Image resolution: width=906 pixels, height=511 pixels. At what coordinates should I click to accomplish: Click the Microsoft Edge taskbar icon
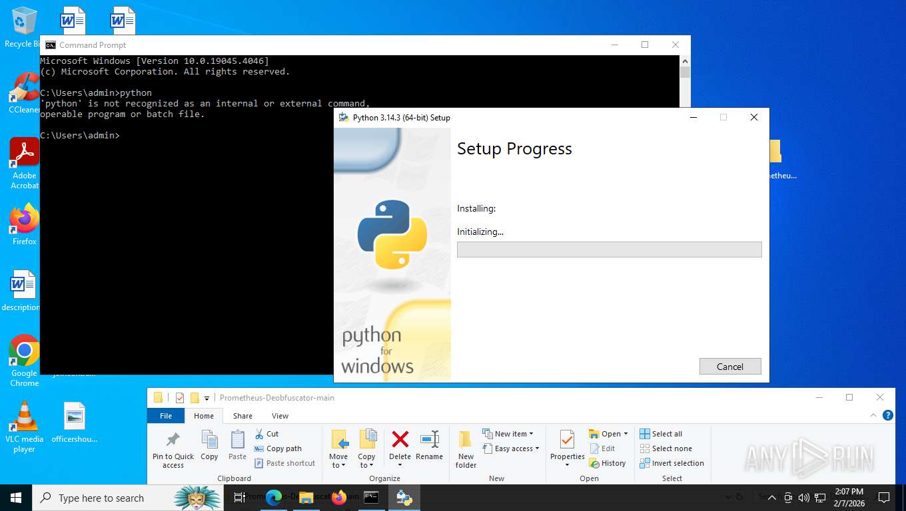[274, 497]
